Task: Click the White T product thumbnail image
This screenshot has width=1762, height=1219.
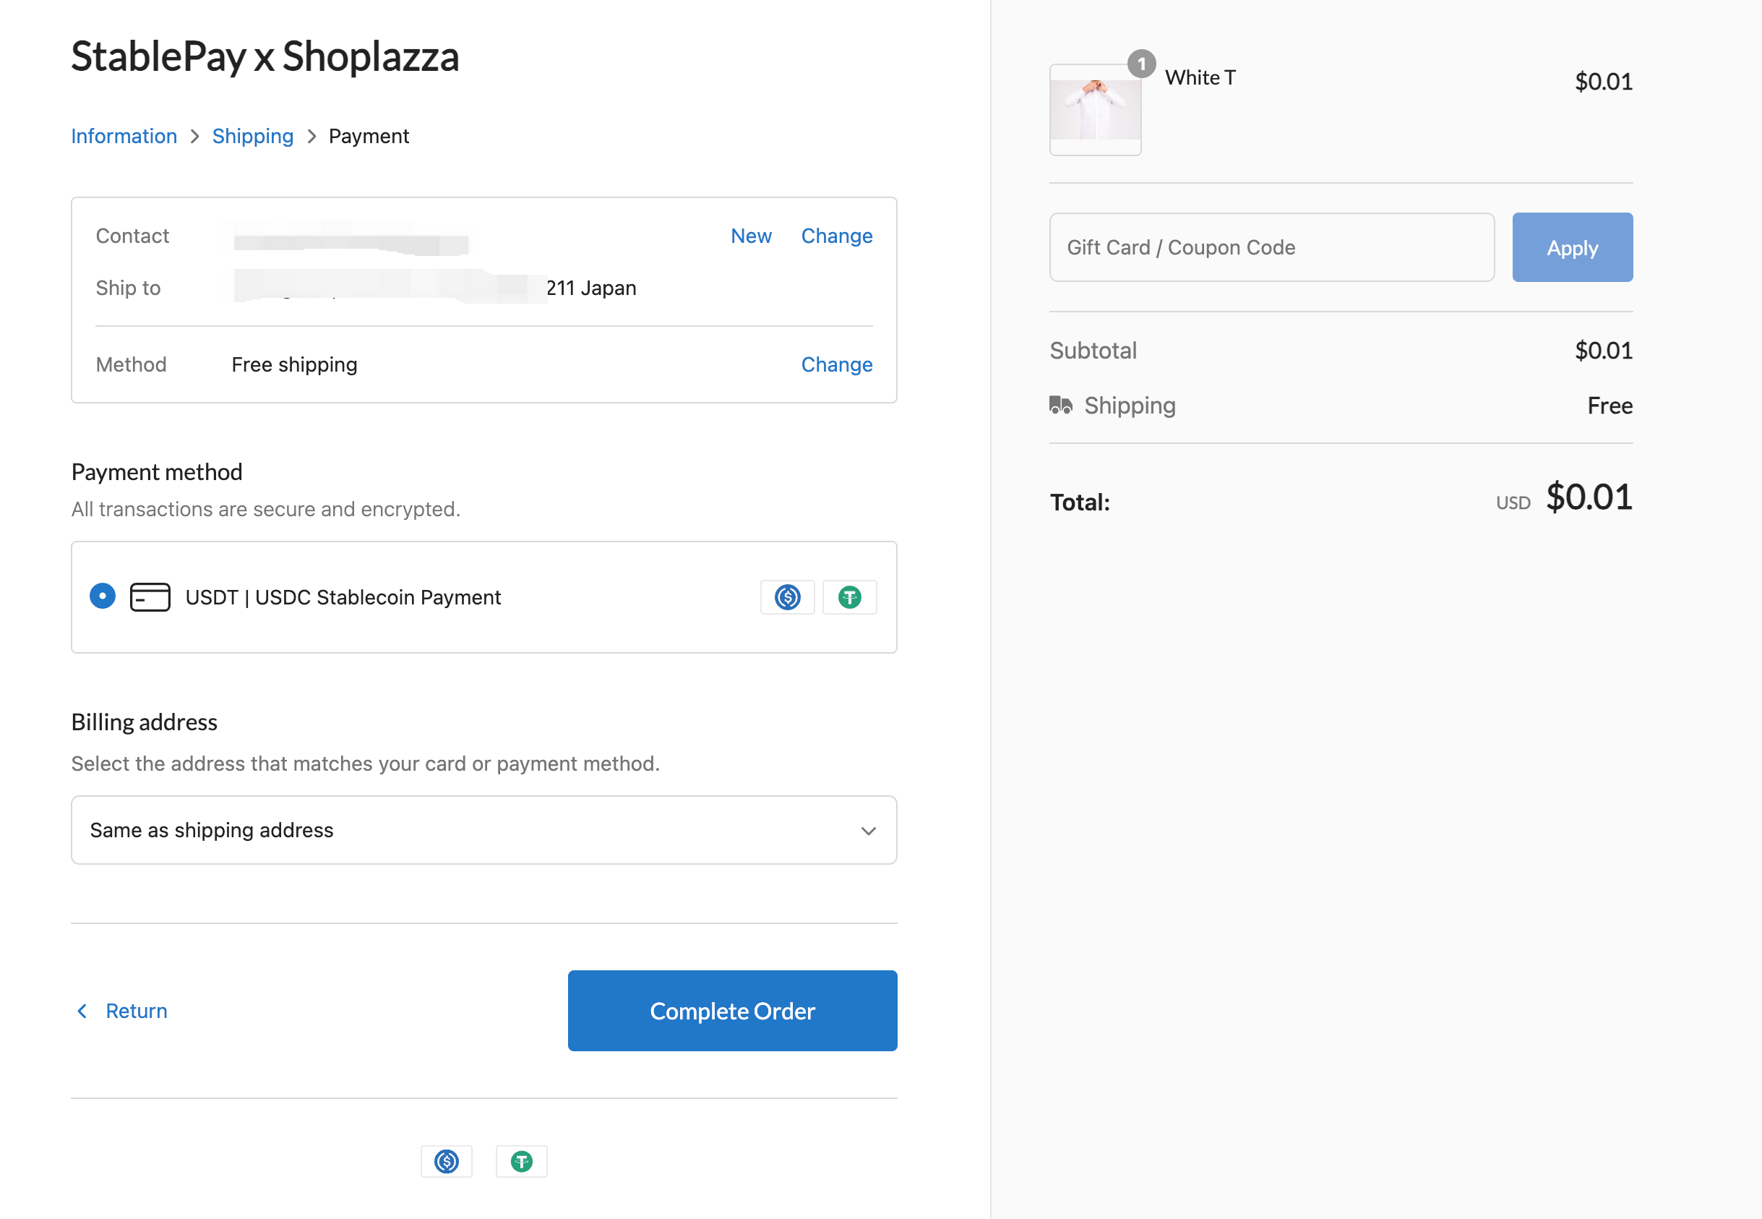Action: click(1095, 111)
